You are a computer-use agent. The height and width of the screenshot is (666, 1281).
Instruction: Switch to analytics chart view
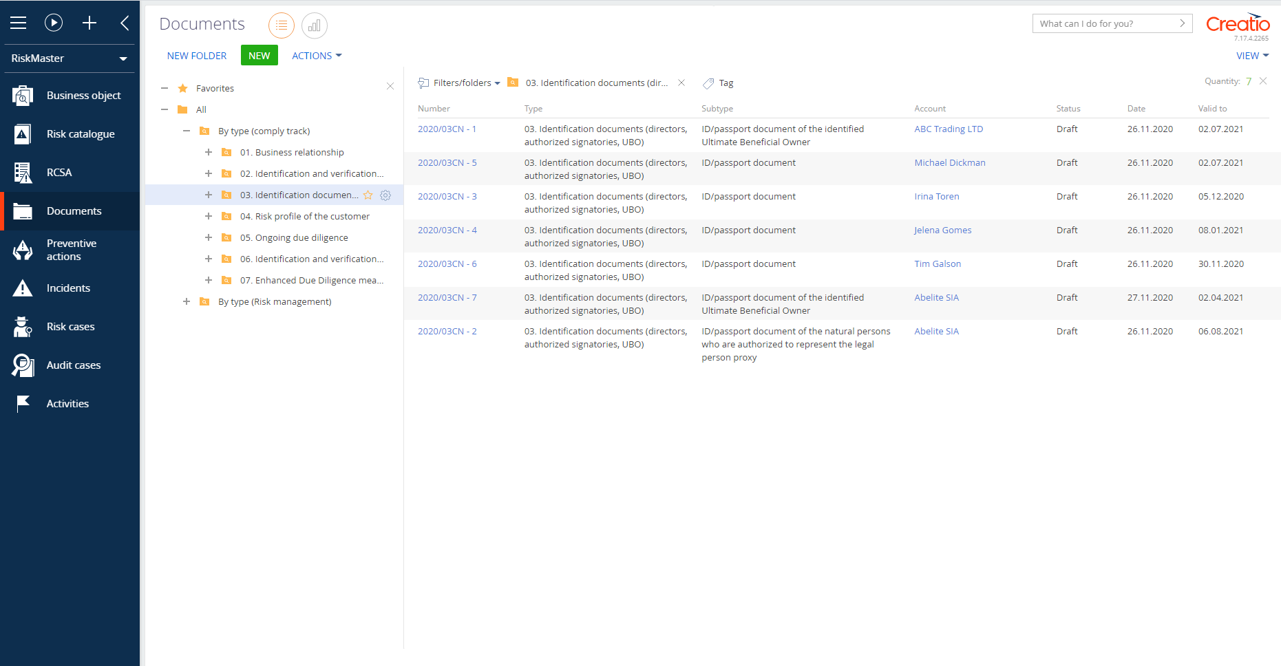pos(314,25)
